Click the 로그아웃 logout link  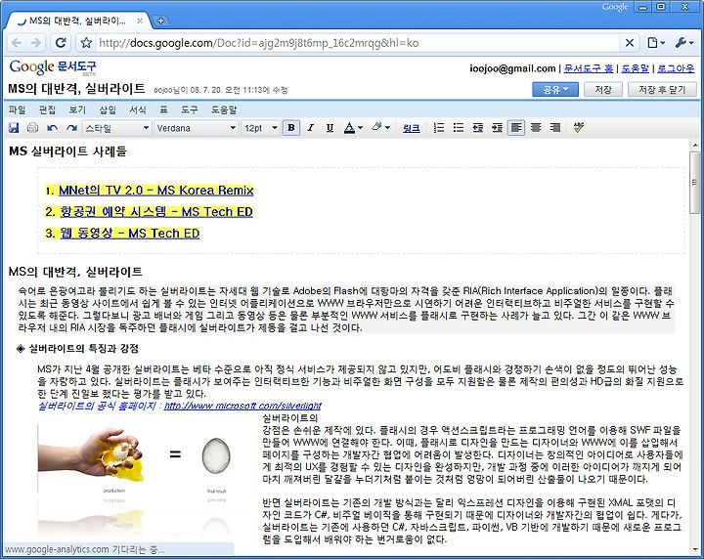[x=676, y=68]
